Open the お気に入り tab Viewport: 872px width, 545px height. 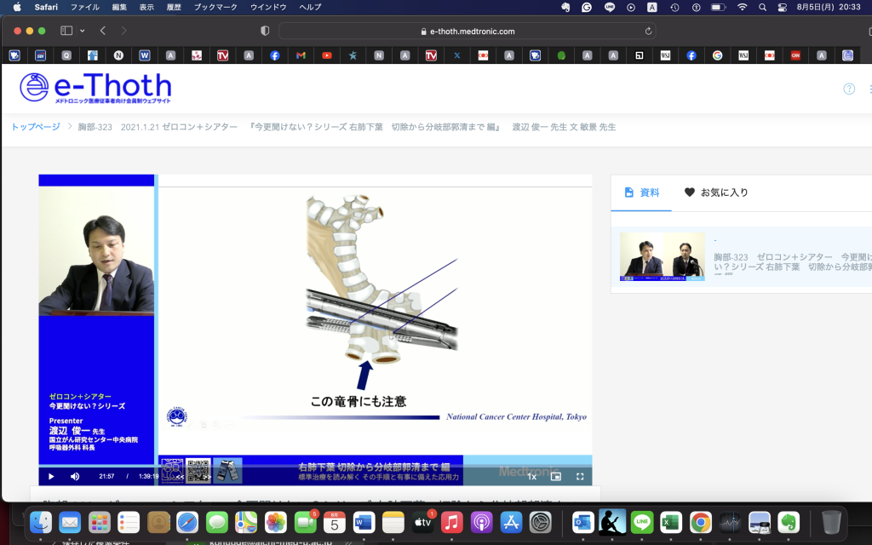715,192
